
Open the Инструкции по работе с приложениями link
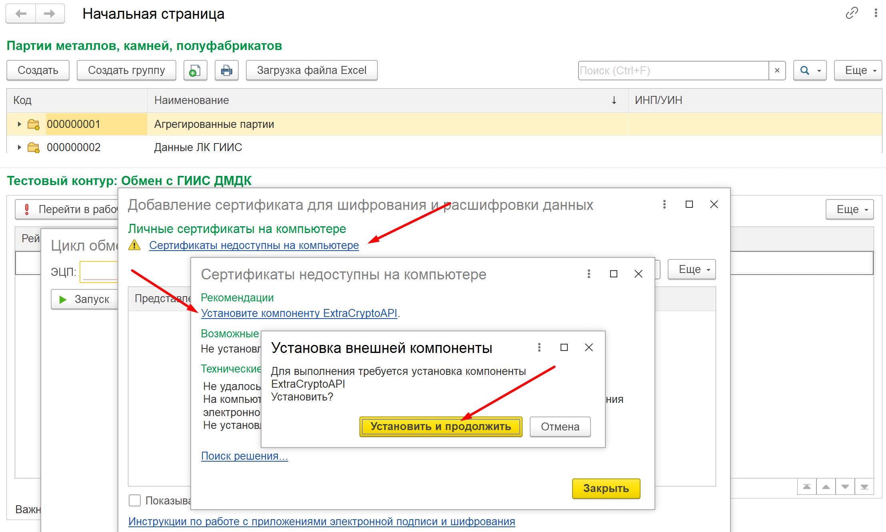click(321, 521)
